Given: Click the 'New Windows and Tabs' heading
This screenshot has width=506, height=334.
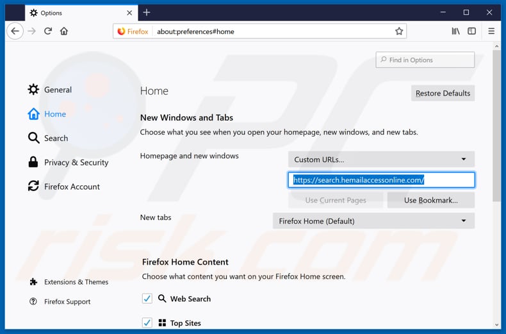Looking at the screenshot, I should (x=186, y=117).
